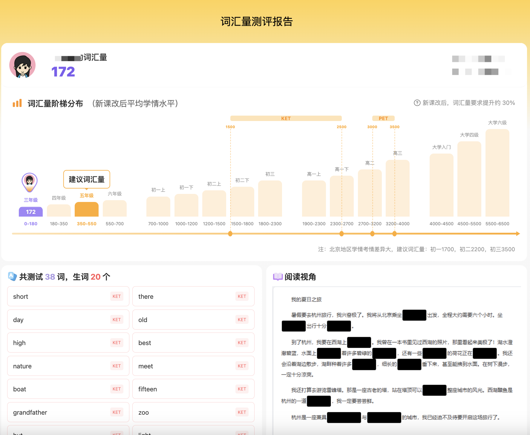The height and width of the screenshot is (435, 530).
Task: Open the word card 'short'
Action: point(68,296)
